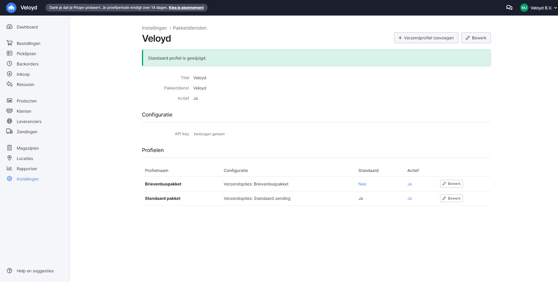Image resolution: width=558 pixels, height=282 pixels.
Task: Click the Profielnaam column header
Action: coord(157,170)
